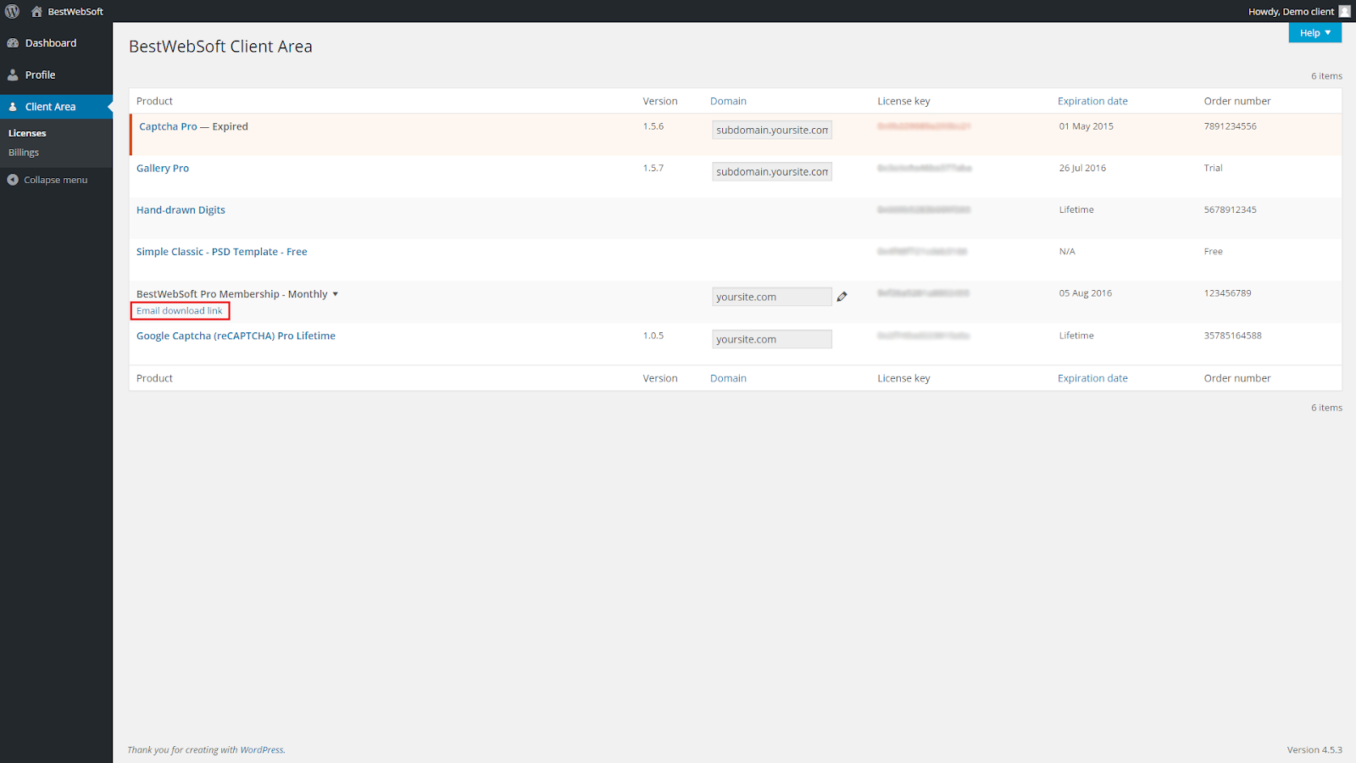Click Collapse menu text
This screenshot has height=763, width=1356.
[x=56, y=180]
